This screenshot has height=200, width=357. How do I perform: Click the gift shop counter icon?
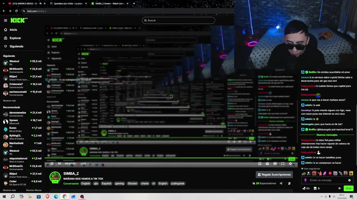[x=316, y=188]
